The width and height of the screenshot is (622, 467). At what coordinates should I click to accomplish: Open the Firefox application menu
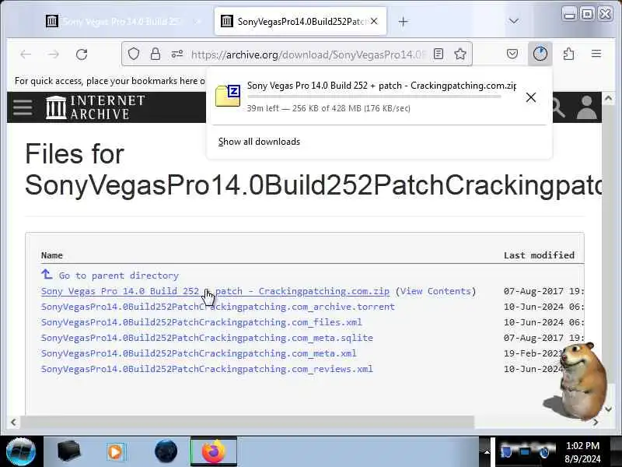(x=596, y=54)
